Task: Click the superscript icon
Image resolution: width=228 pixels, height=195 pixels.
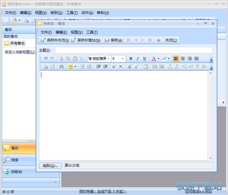Action: (114, 67)
